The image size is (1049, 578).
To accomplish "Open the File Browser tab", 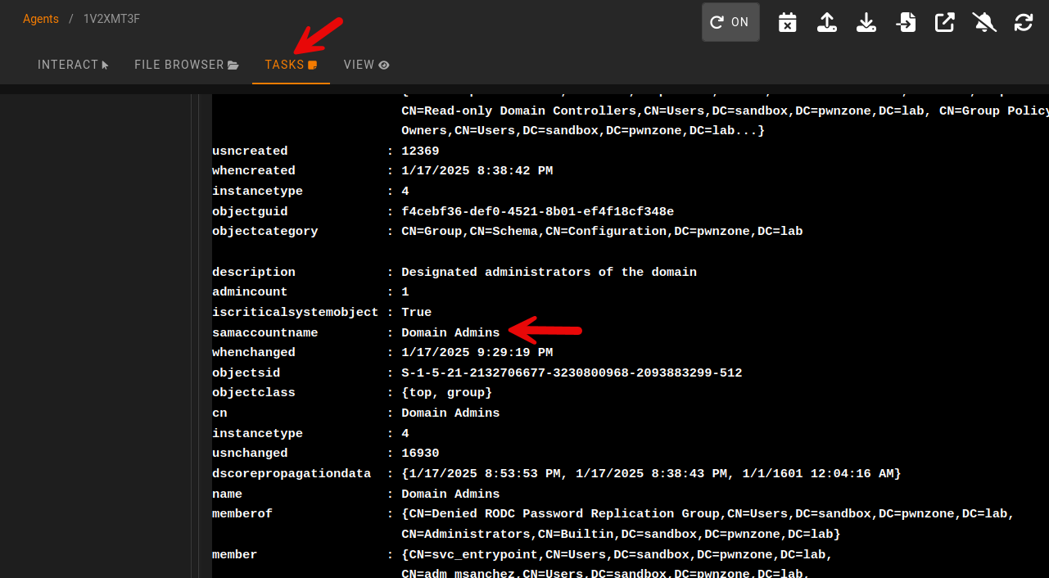I will coord(186,65).
